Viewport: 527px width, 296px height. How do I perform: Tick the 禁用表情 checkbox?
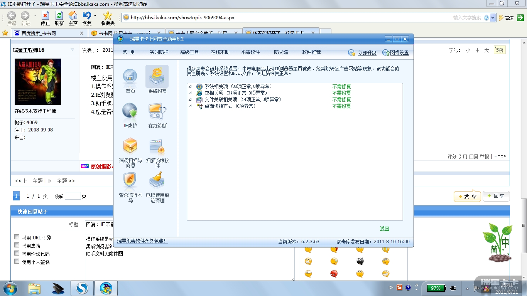[17, 245]
